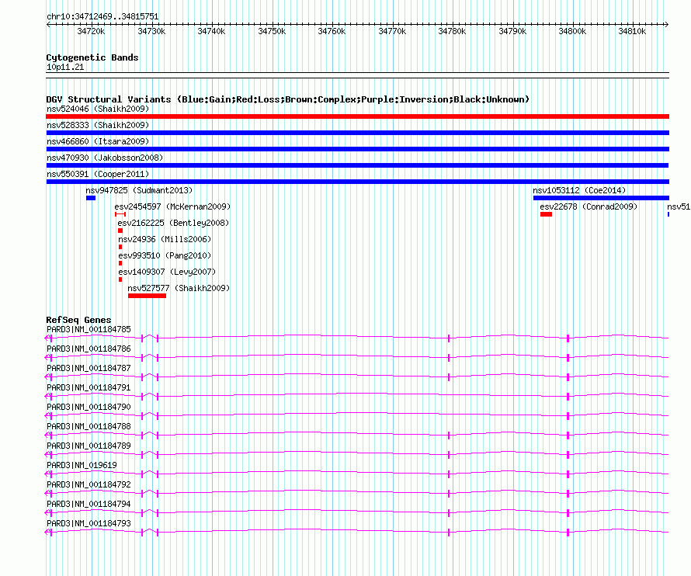Click the 34770k ruler tick label
The image size is (691, 576).
[392, 31]
